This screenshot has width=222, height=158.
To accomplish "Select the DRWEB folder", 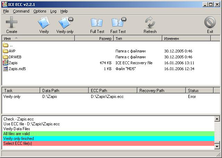I will click(14, 57).
